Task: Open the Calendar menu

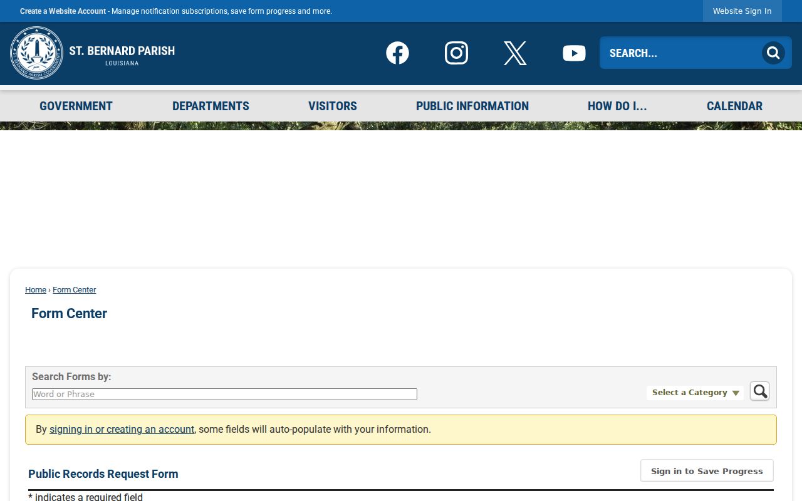Action: tap(734, 106)
